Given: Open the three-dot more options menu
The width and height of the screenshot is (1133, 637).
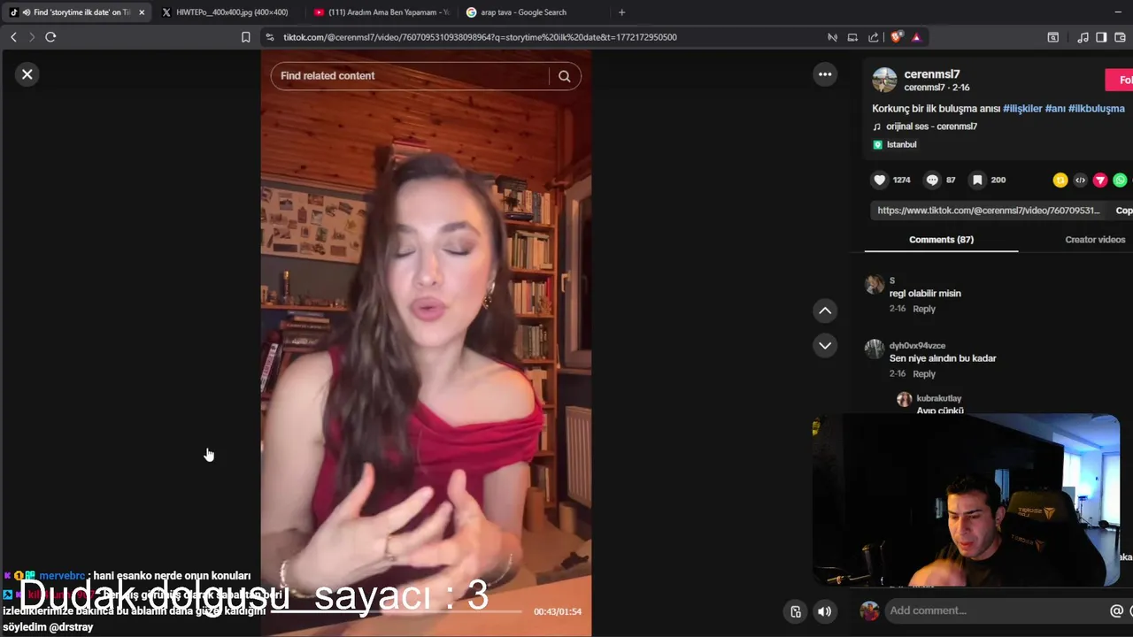Looking at the screenshot, I should point(825,74).
